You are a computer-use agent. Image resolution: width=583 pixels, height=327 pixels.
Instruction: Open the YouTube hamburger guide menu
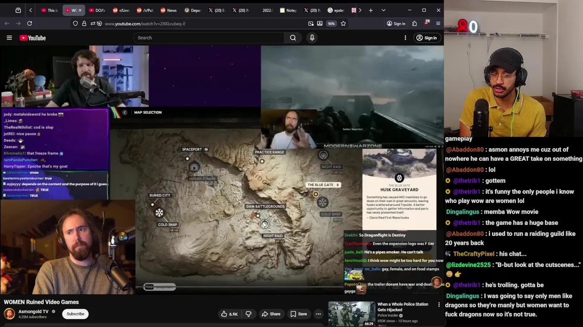point(9,38)
